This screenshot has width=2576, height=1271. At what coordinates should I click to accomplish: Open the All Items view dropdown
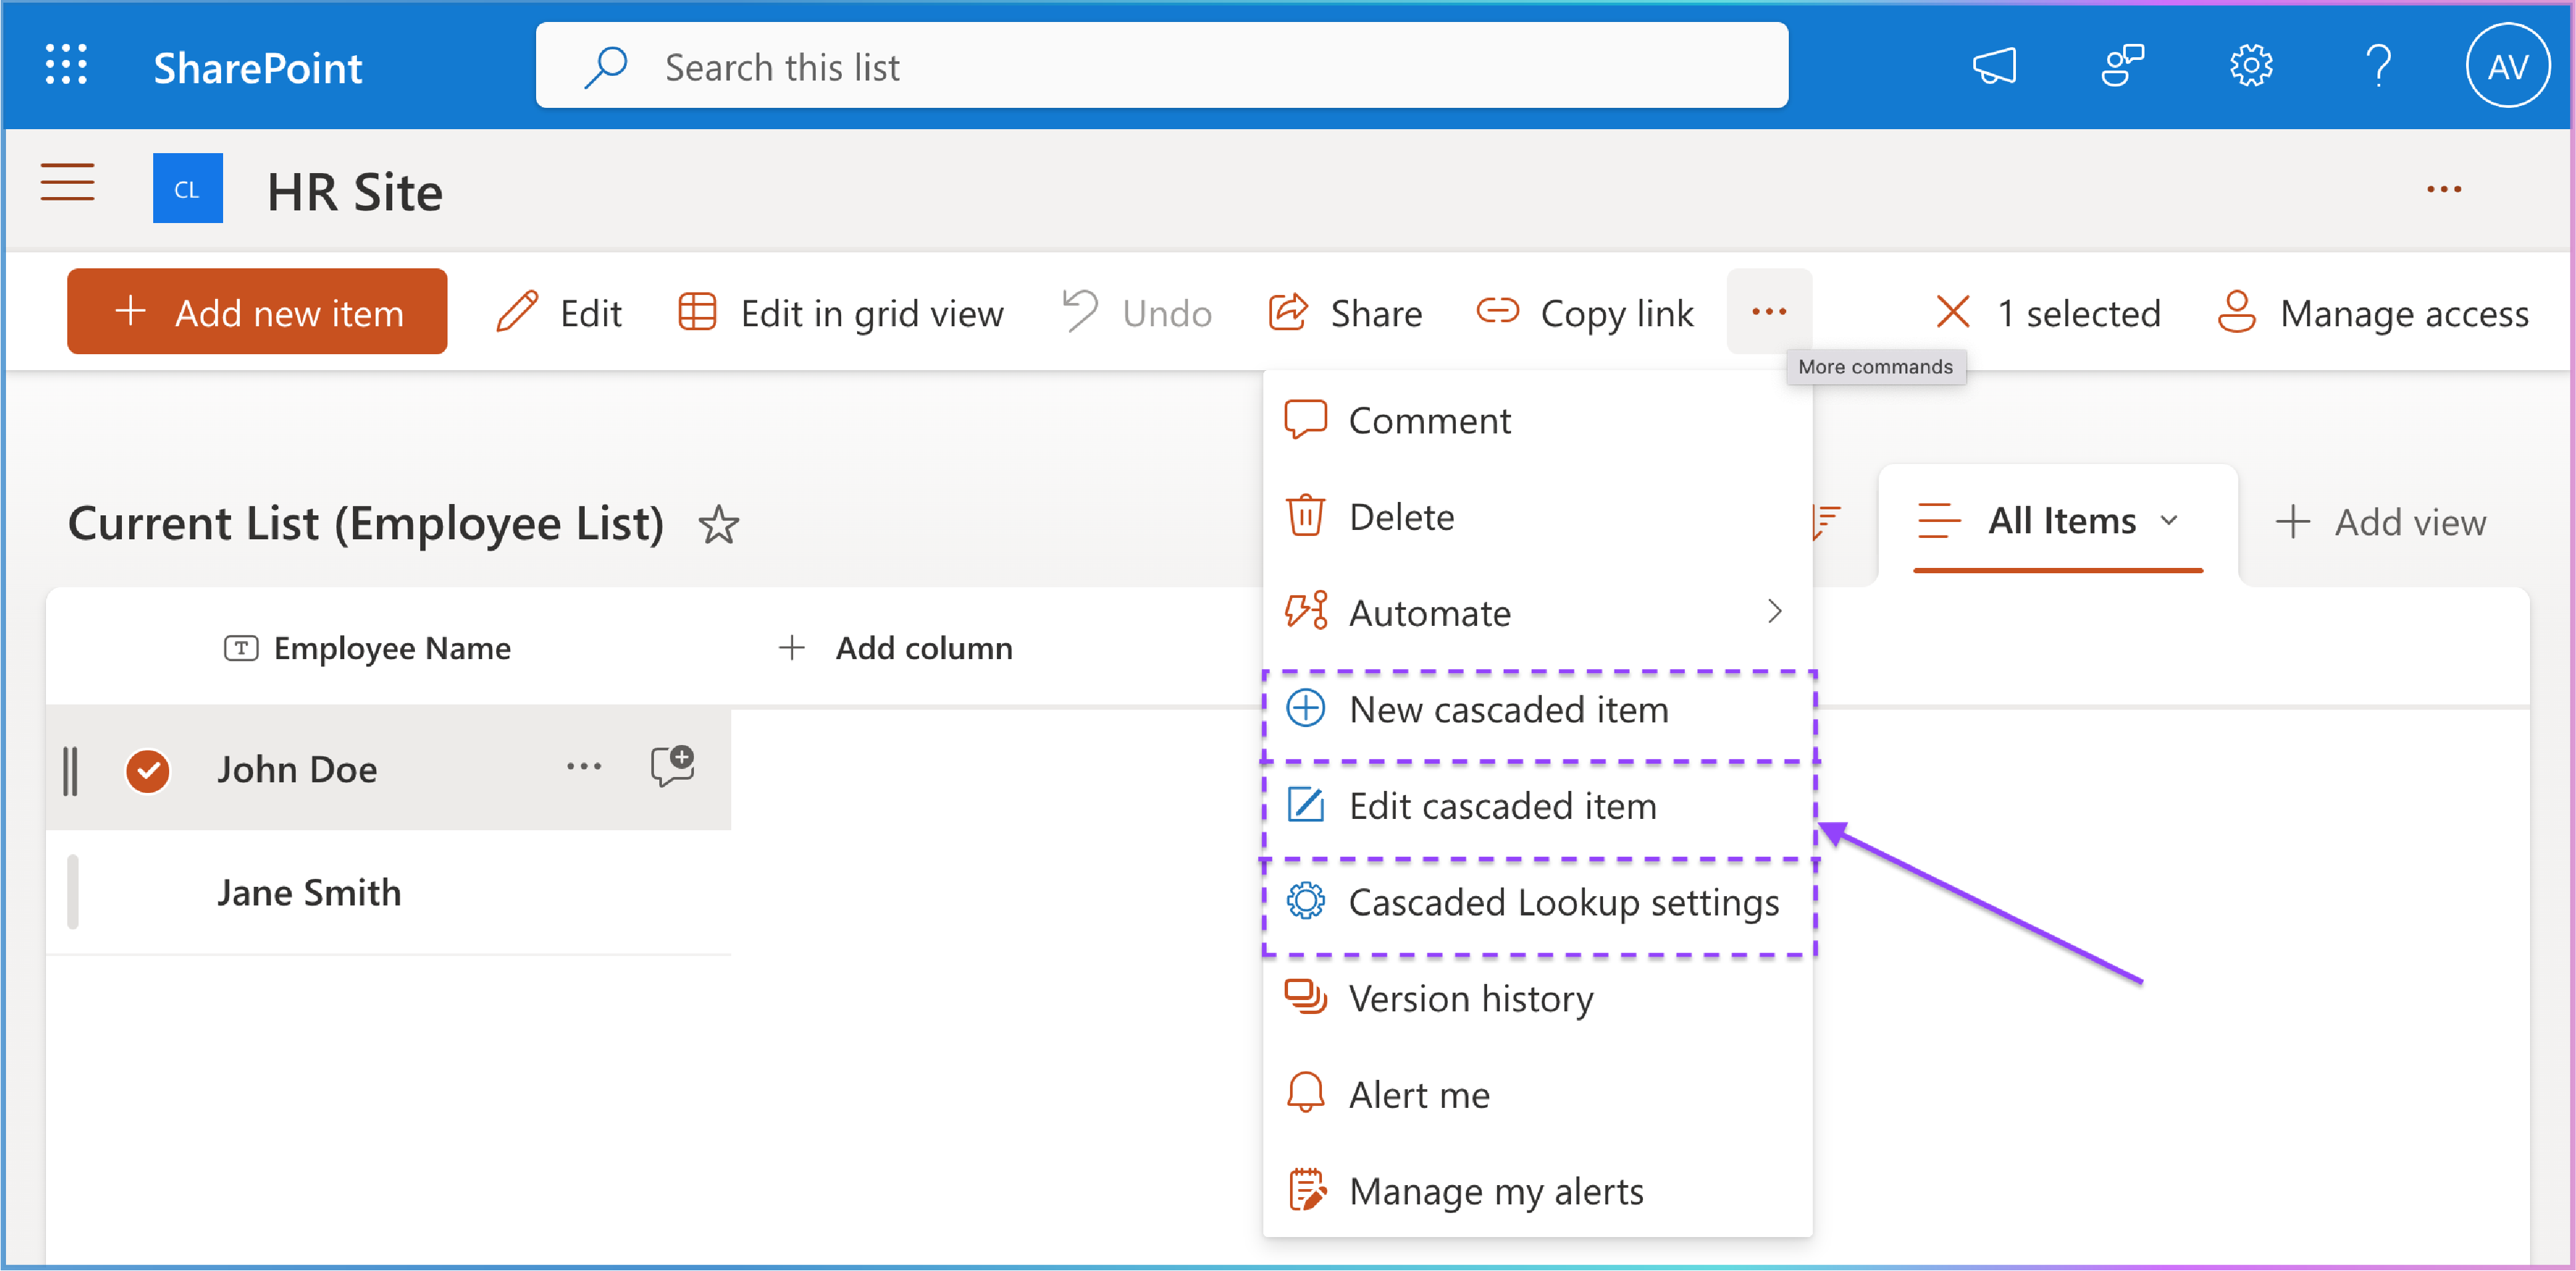[2057, 522]
